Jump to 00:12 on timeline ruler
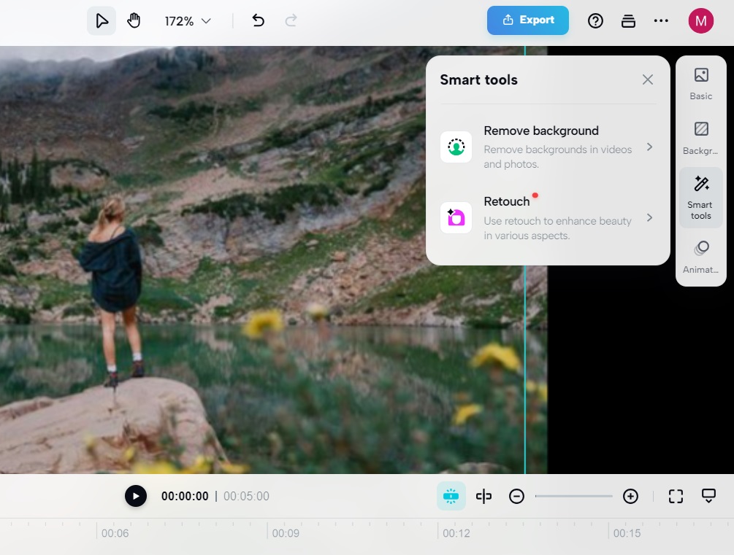The height and width of the screenshot is (555, 734). point(456,533)
